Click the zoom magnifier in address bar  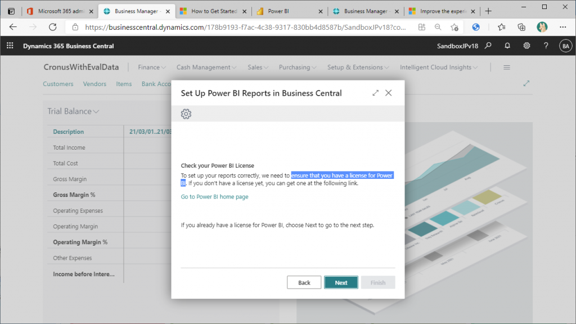pyautogui.click(x=438, y=27)
